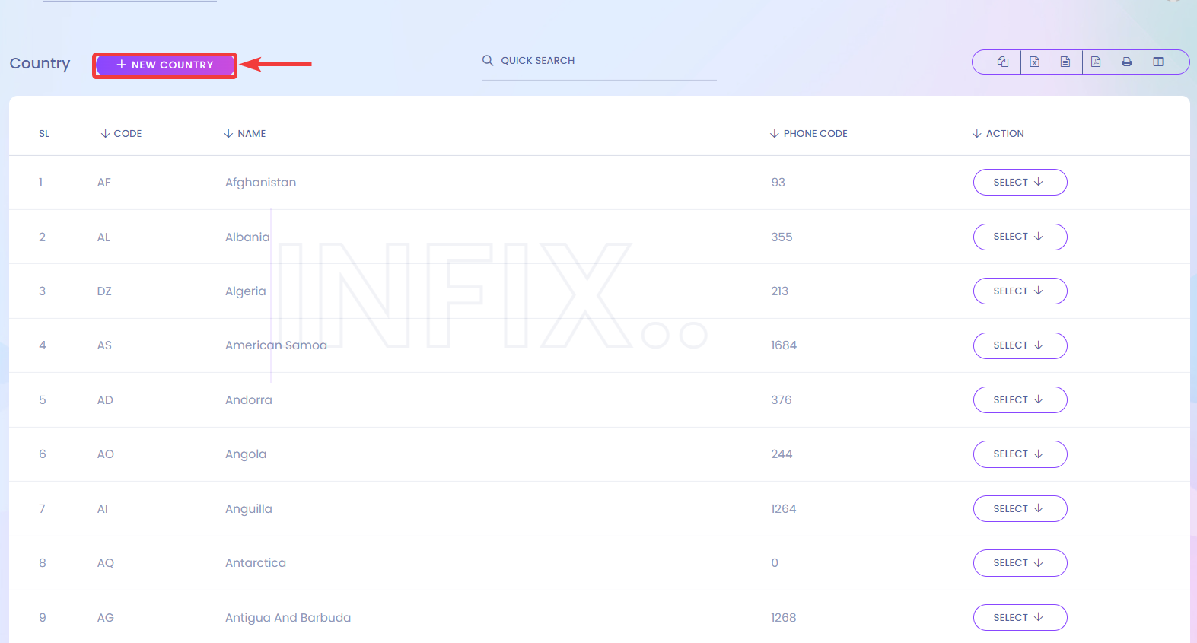
Task: Click country code AS
Action: 104,345
